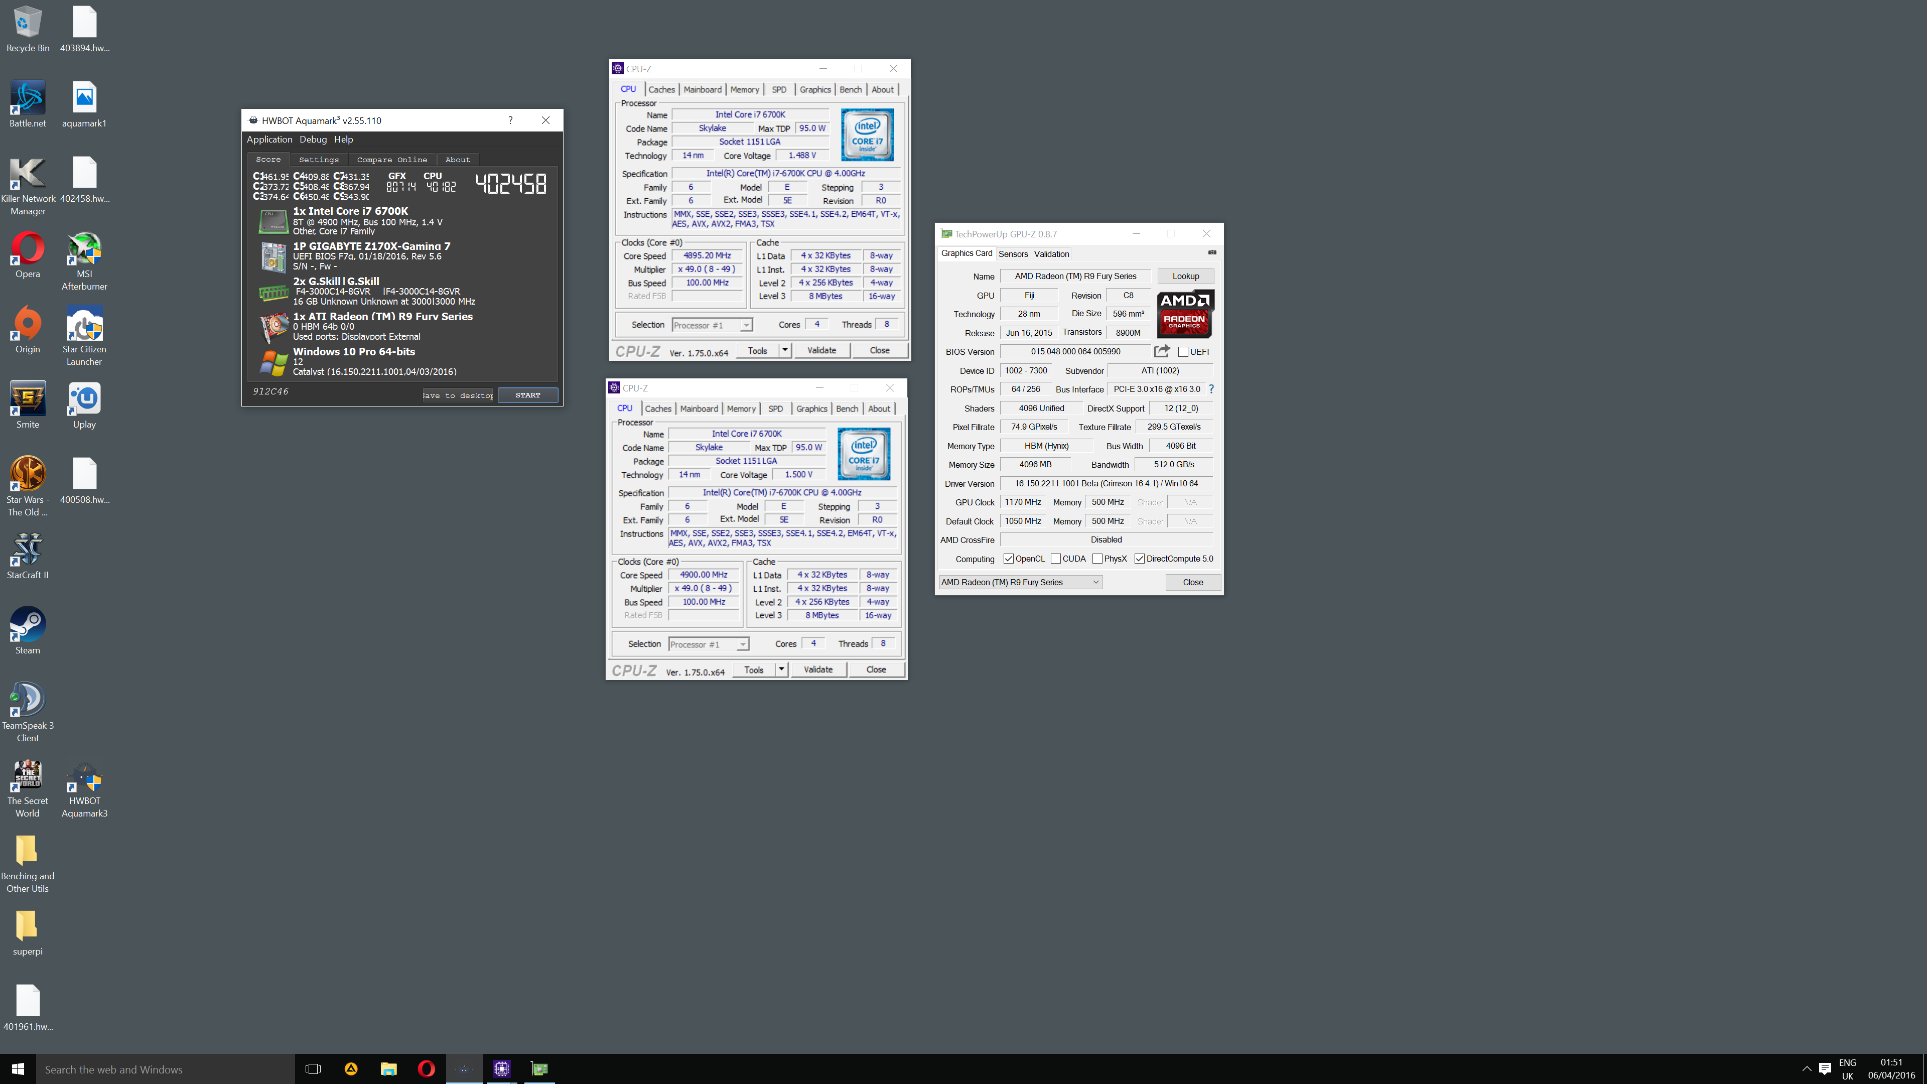Click START button in Aquamark
Image resolution: width=1927 pixels, height=1084 pixels.
click(528, 395)
